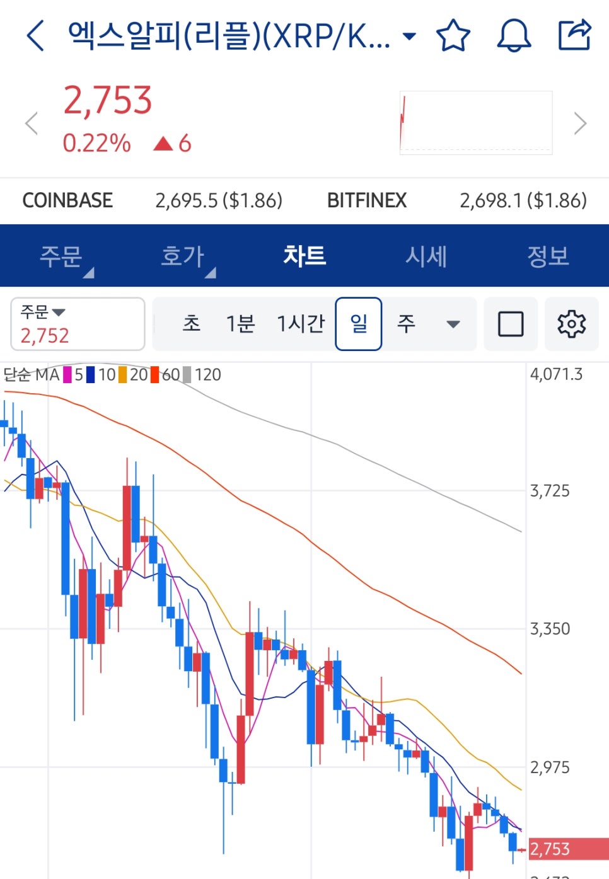The image size is (609, 879).
Task: View next coin with the right arrow
Action: pyautogui.click(x=580, y=123)
